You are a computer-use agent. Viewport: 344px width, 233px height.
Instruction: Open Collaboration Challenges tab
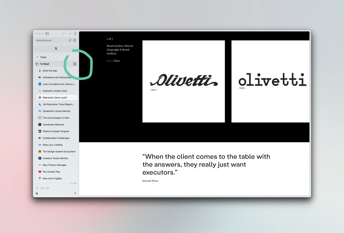[57, 138]
